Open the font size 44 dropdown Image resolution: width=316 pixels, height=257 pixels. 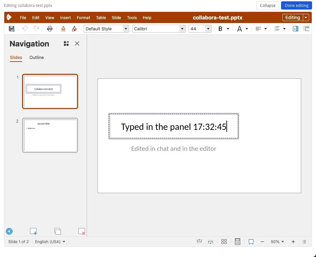click(x=208, y=29)
